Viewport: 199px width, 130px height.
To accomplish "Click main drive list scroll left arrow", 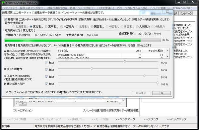I will coord(17,104).
